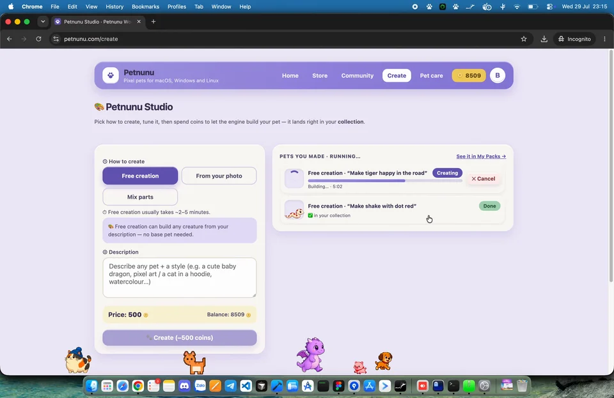
Task: Click the purple dragon pet
Action: 311,355
